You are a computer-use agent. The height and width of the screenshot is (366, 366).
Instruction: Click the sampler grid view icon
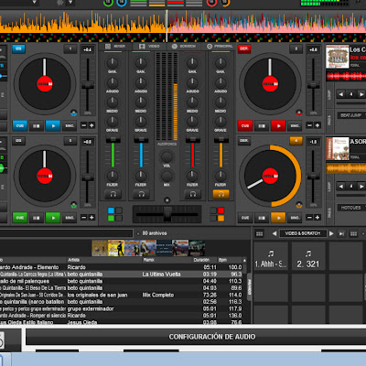click(x=260, y=233)
